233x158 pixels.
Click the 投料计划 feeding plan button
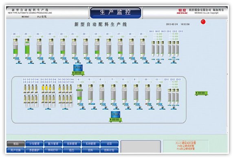[x=109, y=150]
